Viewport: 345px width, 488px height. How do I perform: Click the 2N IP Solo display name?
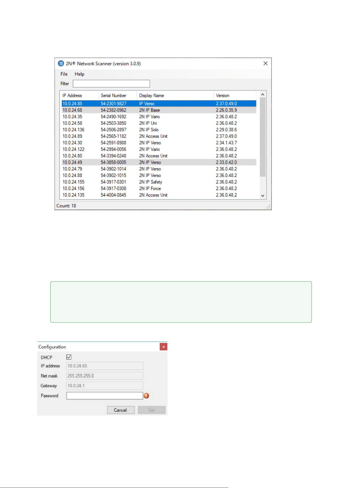149,130
